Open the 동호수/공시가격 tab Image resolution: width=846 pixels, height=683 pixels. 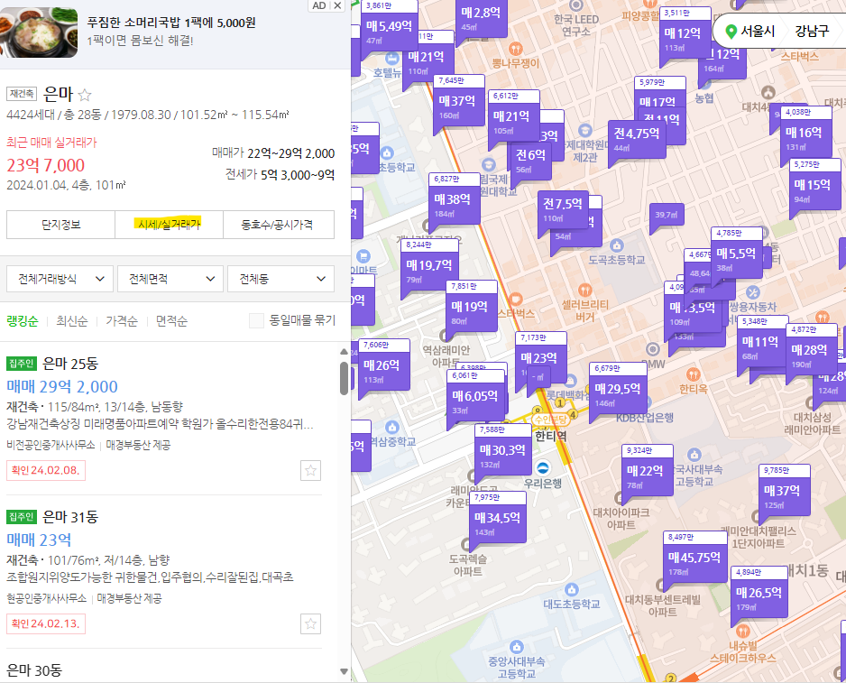279,225
